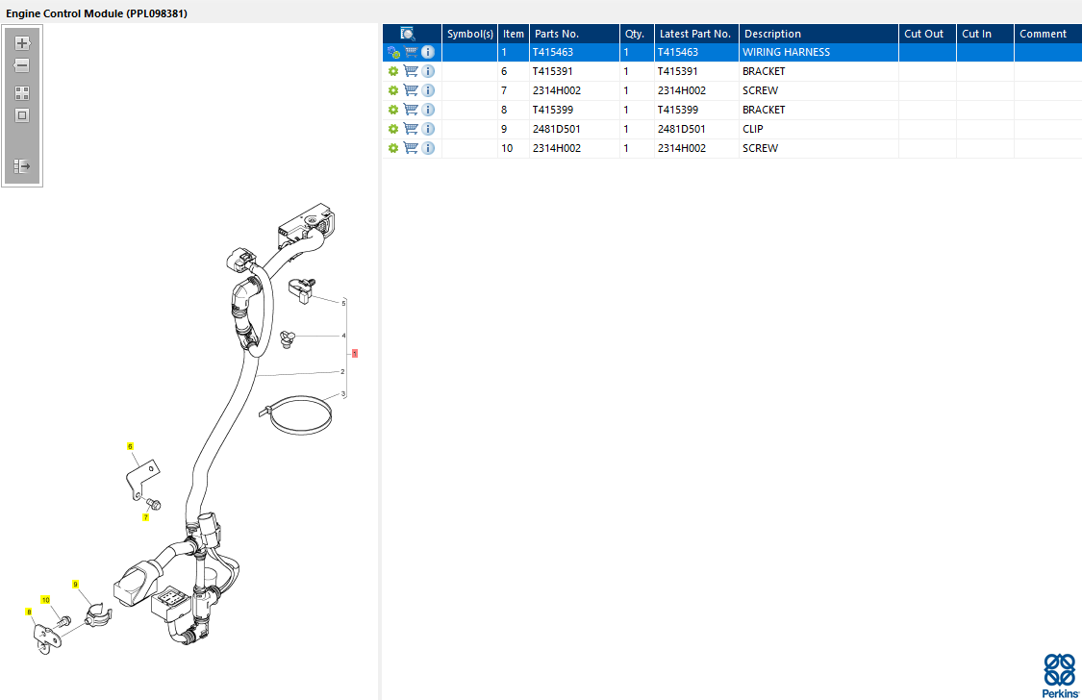
Task: Click the assembly gears icon for WIRING HARNESS row
Action: coord(393,53)
